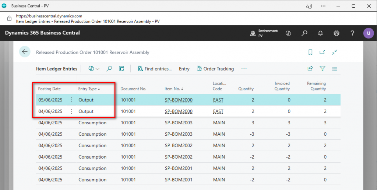Click Find entries... button

(155, 69)
